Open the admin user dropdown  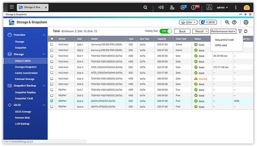click(222, 7)
